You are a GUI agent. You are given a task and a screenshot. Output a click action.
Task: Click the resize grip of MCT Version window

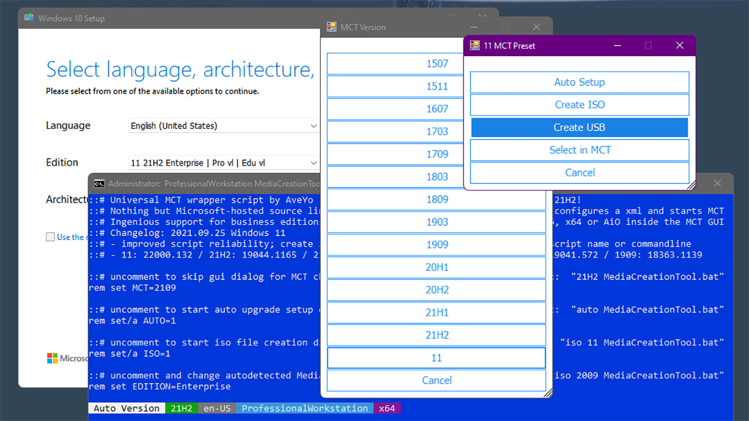(x=548, y=393)
